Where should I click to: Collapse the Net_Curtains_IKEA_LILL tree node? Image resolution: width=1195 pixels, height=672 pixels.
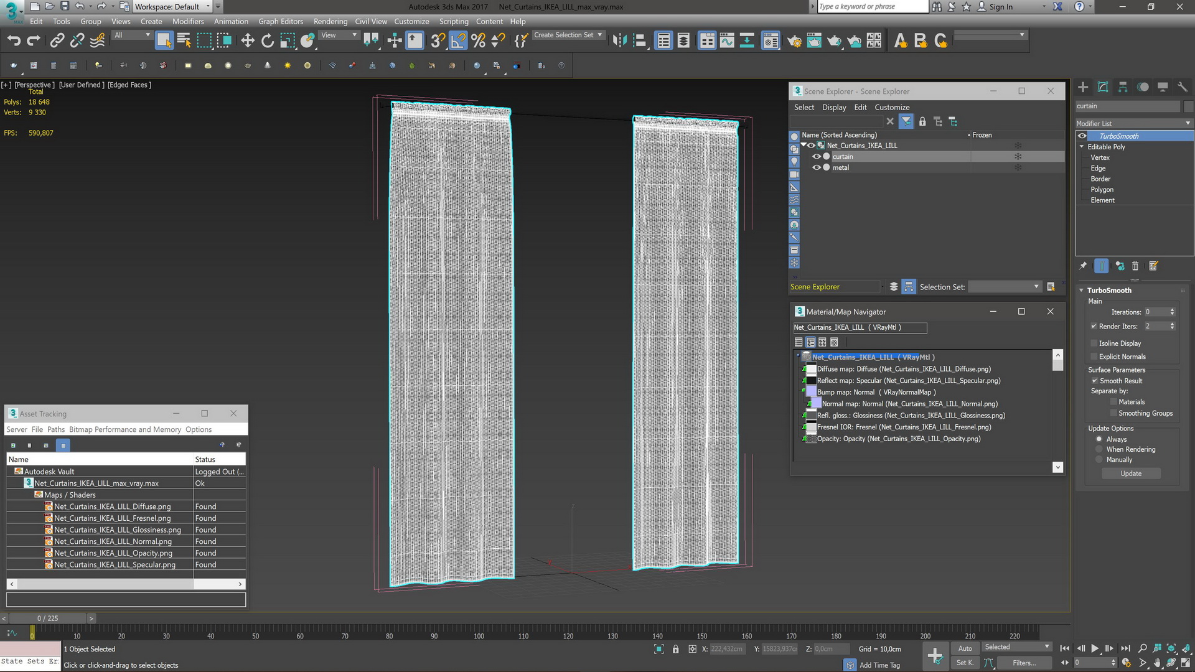coord(804,145)
